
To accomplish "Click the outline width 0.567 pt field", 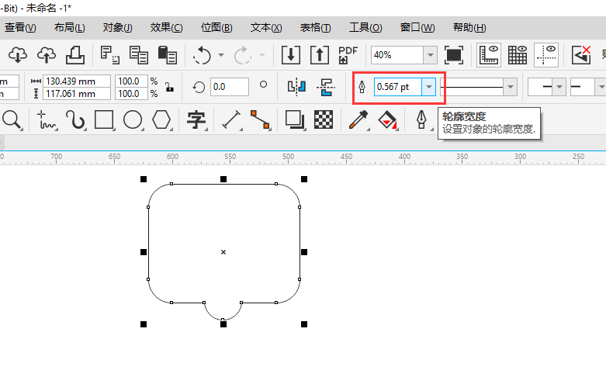I will tap(398, 87).
